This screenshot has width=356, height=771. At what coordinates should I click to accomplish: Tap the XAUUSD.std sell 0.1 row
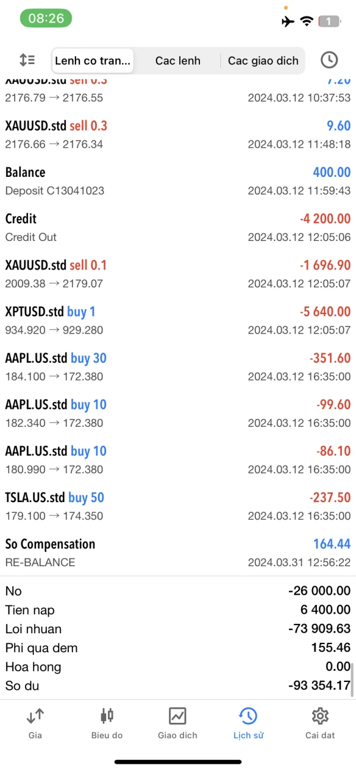tap(178, 274)
